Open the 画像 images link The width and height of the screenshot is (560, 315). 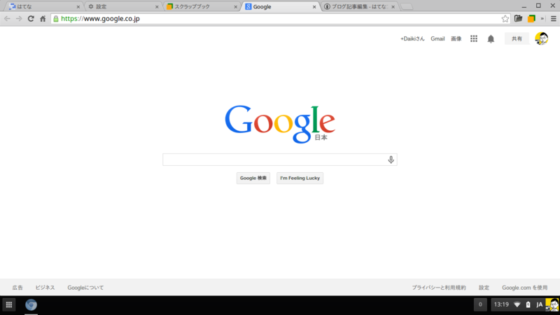click(456, 38)
